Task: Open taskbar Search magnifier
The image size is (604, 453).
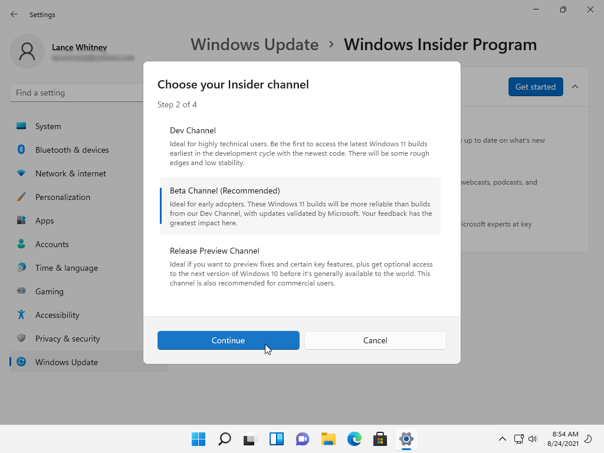Action: [225, 439]
